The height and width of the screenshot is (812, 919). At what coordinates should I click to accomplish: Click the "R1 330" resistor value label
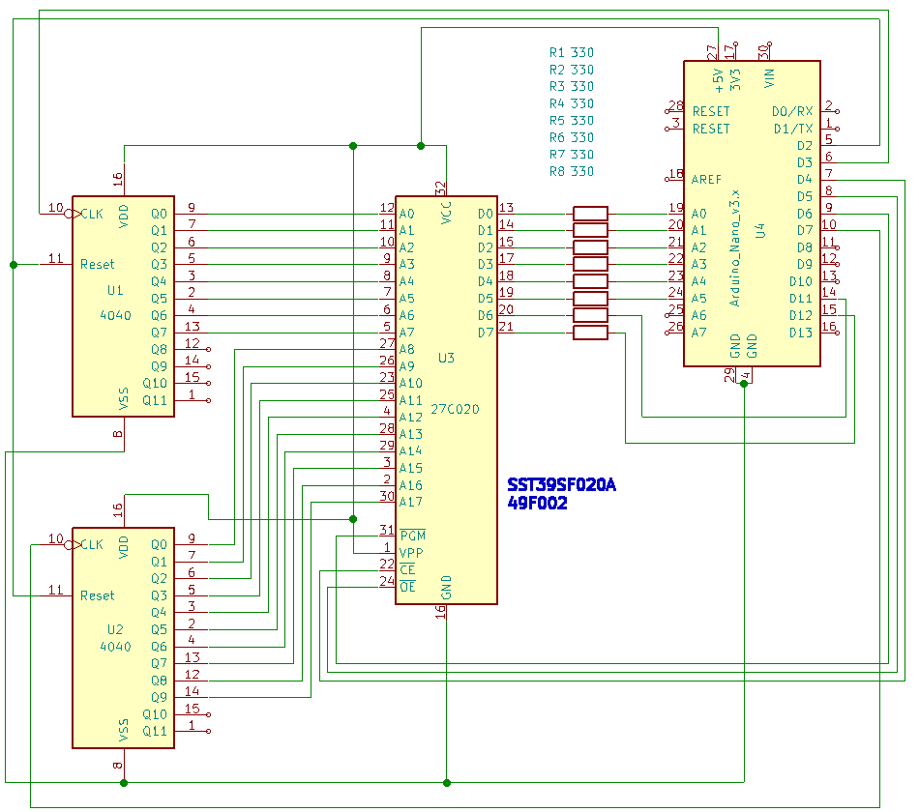[x=572, y=53]
